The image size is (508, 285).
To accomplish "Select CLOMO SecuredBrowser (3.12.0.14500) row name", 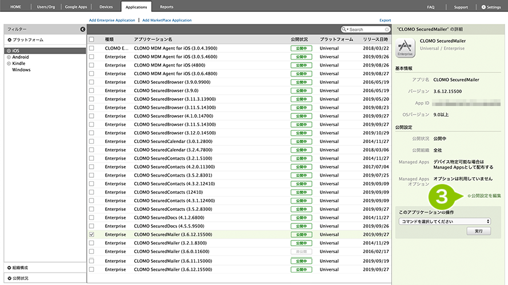I will click(175, 133).
